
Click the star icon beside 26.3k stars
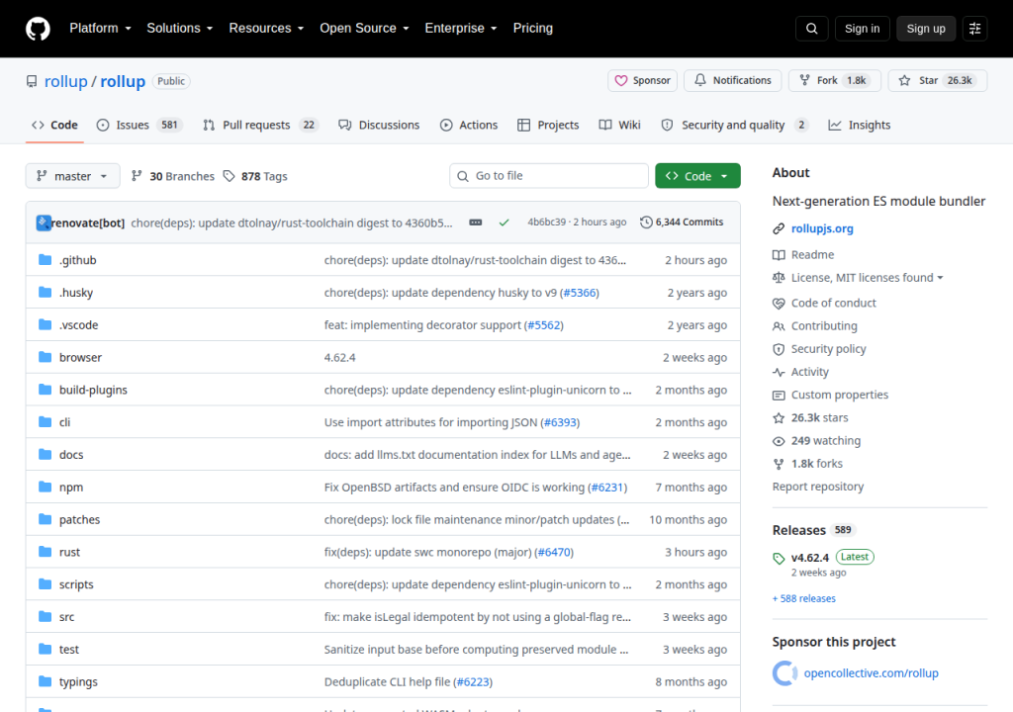[x=779, y=418]
